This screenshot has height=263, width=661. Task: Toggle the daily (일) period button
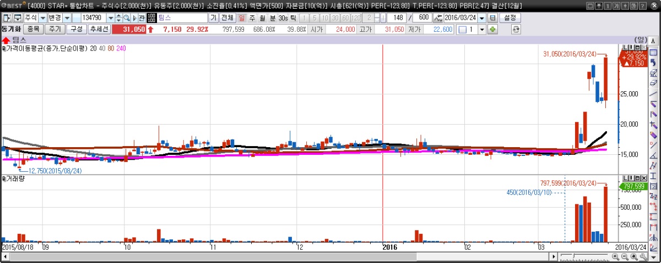coord(242,18)
